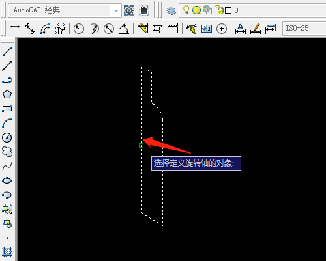
Task: Click the My Workspace house icon
Action: 144,10
